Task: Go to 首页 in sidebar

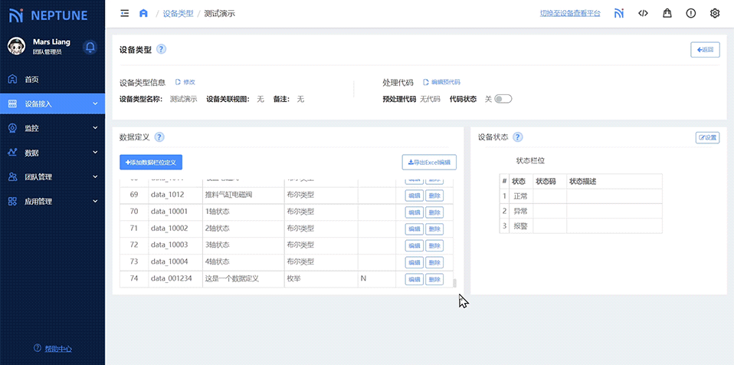Action: tap(31, 79)
